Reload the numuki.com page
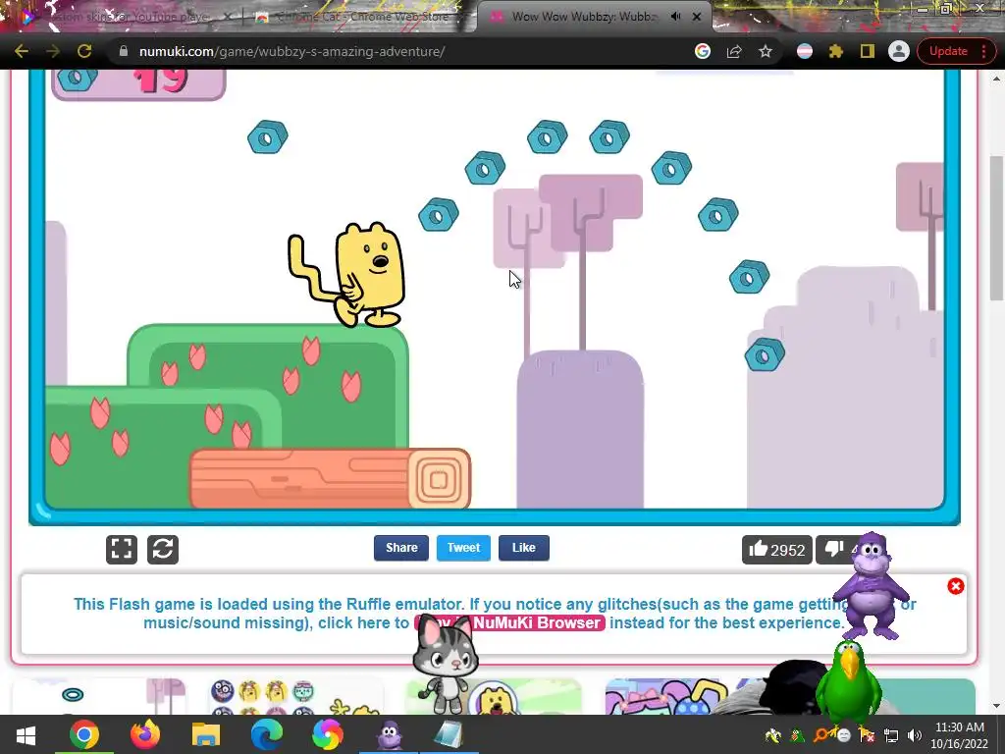The width and height of the screenshot is (1005, 754). pyautogui.click(x=84, y=51)
